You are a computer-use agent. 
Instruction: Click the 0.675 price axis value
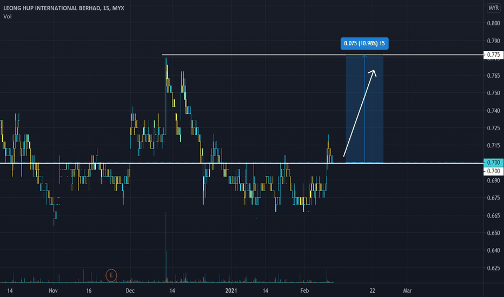point(493,198)
